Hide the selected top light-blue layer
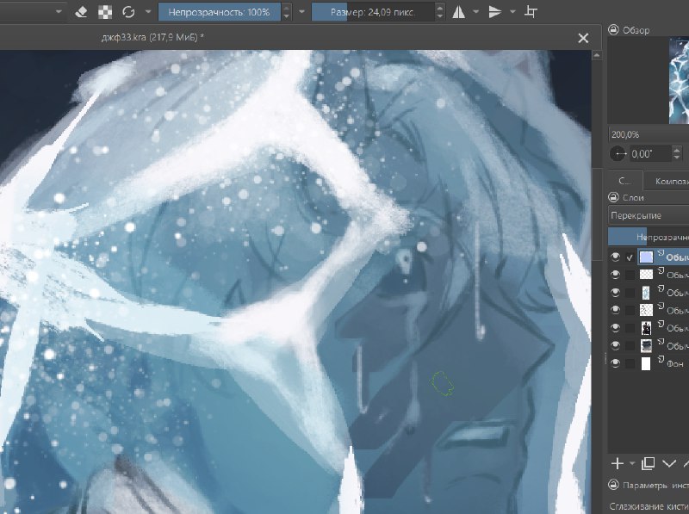The height and width of the screenshot is (514, 689). (x=615, y=257)
